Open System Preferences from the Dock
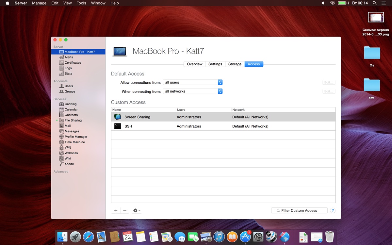Viewport: 392px width, 245px height. click(x=258, y=237)
